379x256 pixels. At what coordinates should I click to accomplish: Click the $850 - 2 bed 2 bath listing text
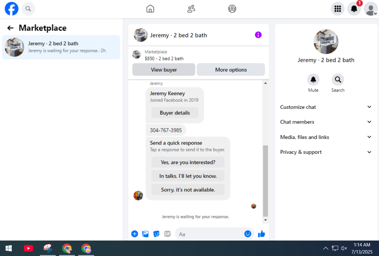[x=164, y=59]
